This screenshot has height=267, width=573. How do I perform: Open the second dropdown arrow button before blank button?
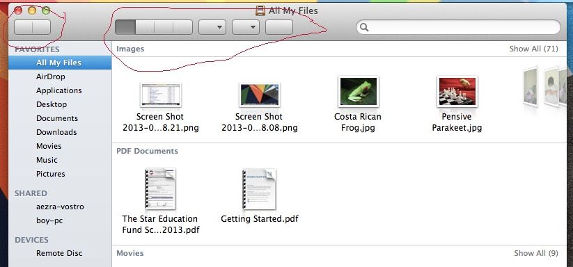pyautogui.click(x=246, y=27)
